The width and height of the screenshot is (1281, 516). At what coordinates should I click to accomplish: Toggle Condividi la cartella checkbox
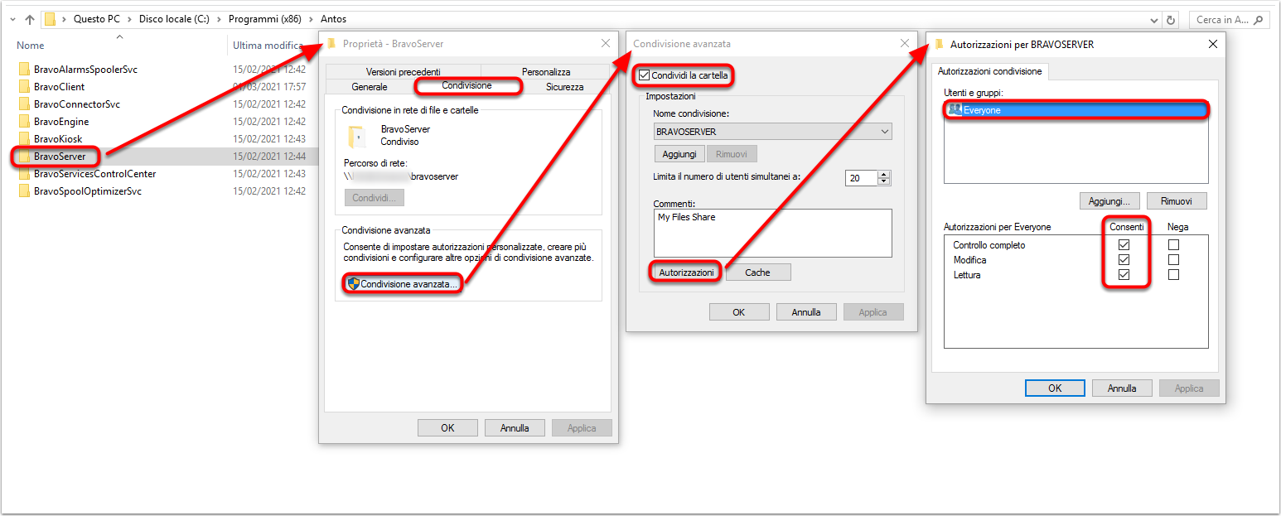point(645,75)
